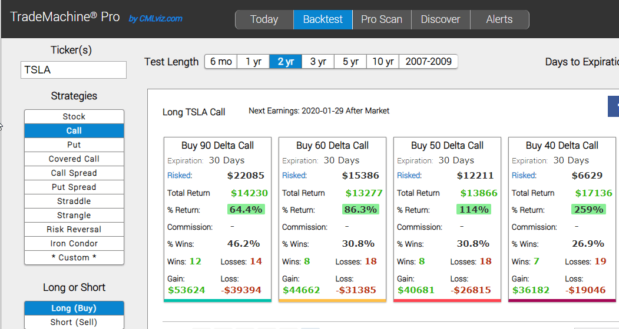Open the Today tab

point(264,20)
